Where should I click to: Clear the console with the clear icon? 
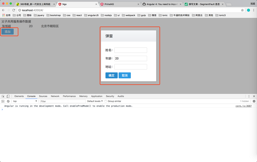[8, 101]
